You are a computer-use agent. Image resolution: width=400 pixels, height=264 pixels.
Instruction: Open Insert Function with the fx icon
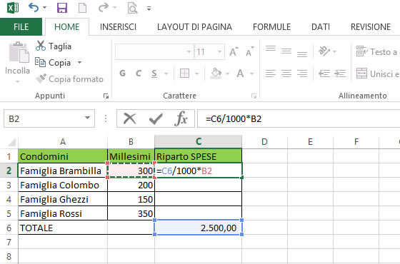[181, 118]
